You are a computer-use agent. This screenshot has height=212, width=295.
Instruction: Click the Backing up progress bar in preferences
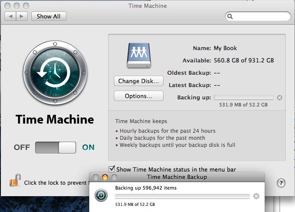point(244,97)
